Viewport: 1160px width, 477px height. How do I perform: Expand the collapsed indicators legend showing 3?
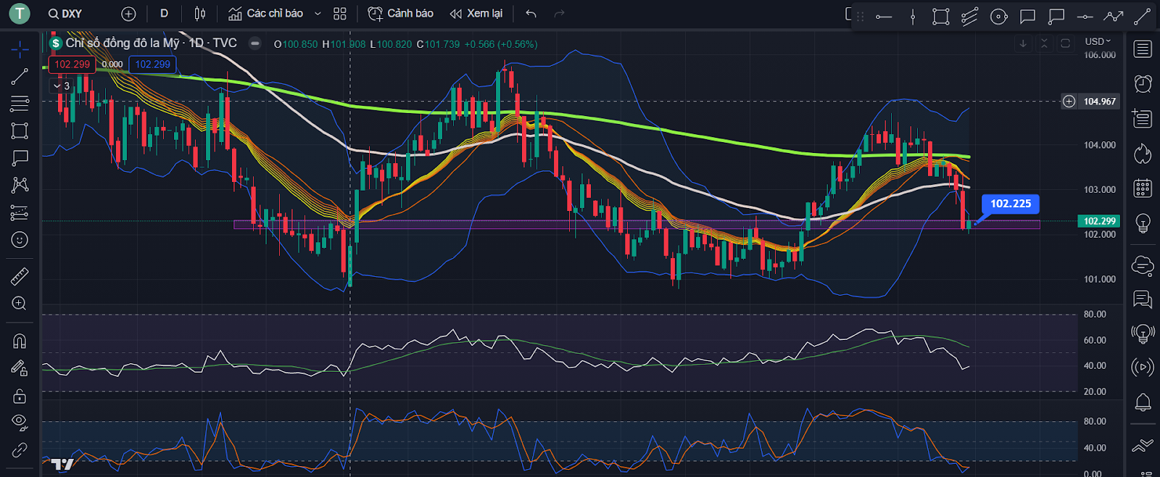click(x=62, y=86)
